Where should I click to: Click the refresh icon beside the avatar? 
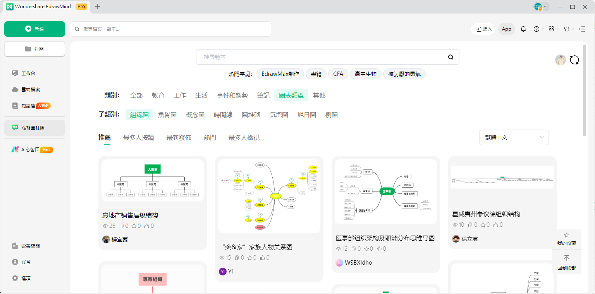click(574, 60)
